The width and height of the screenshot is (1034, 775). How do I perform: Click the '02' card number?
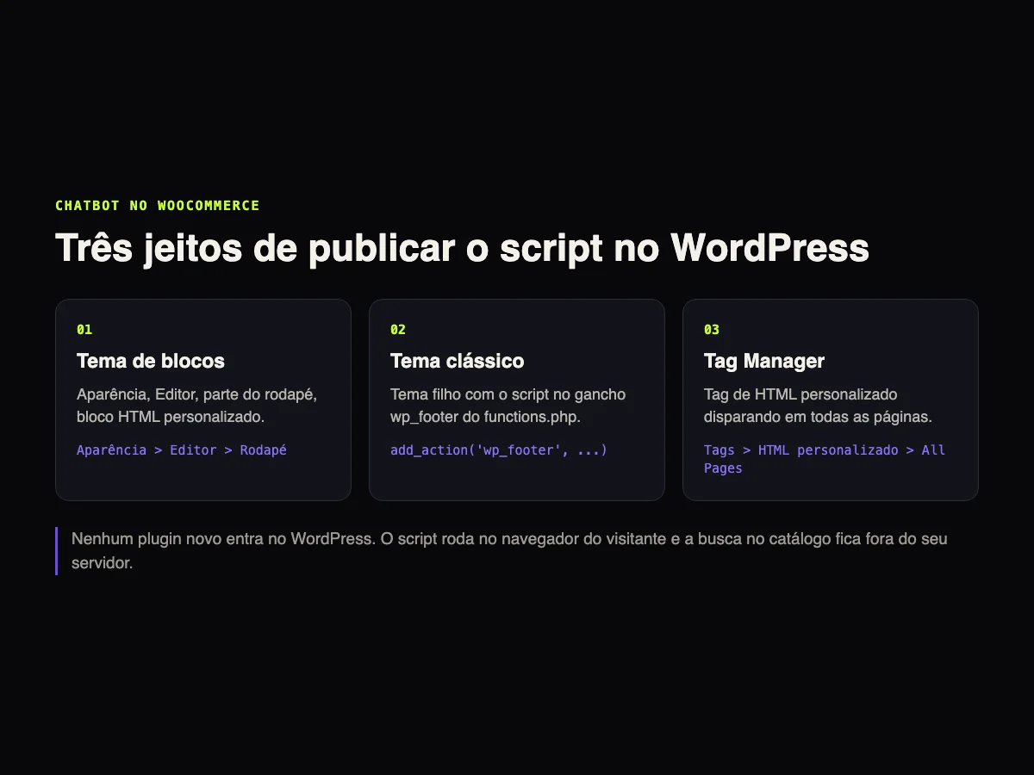398,330
